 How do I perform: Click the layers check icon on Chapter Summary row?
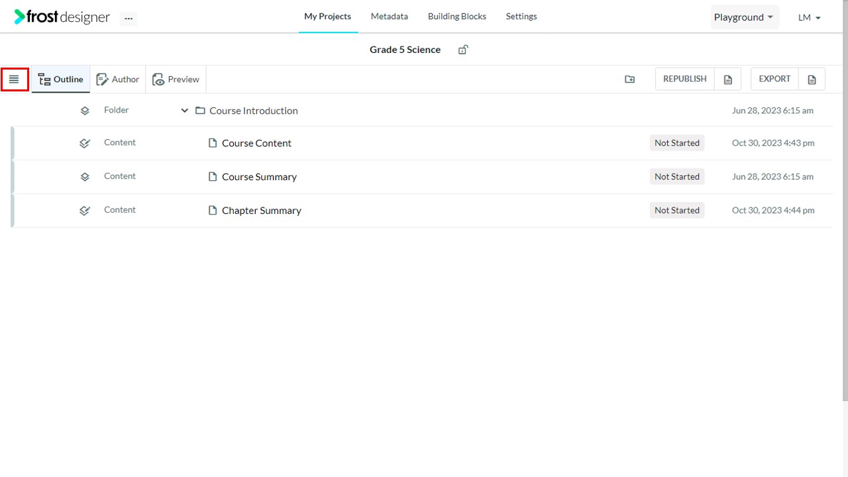85,211
